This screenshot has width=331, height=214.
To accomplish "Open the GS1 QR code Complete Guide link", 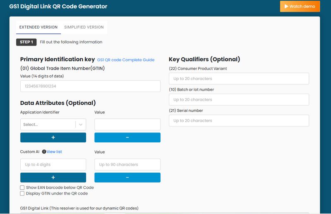I will pos(126,60).
